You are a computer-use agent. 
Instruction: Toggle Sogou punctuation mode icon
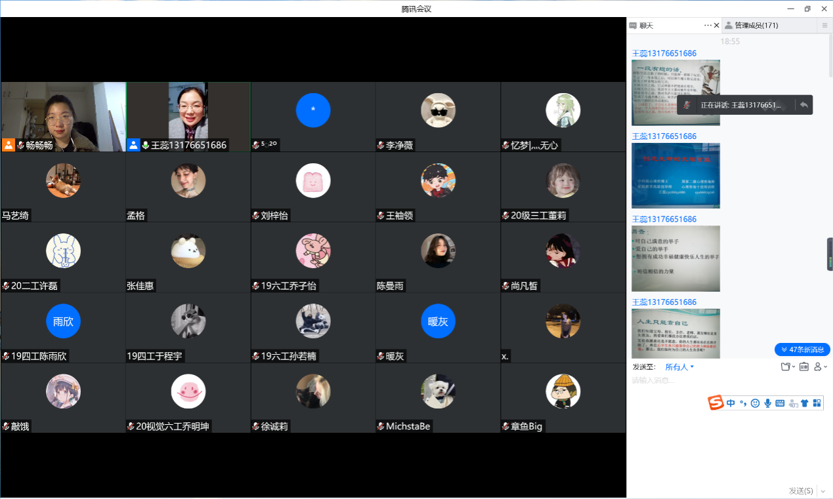point(742,403)
